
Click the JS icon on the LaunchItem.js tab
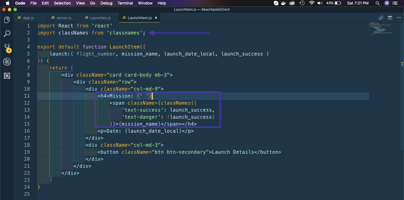[124, 18]
